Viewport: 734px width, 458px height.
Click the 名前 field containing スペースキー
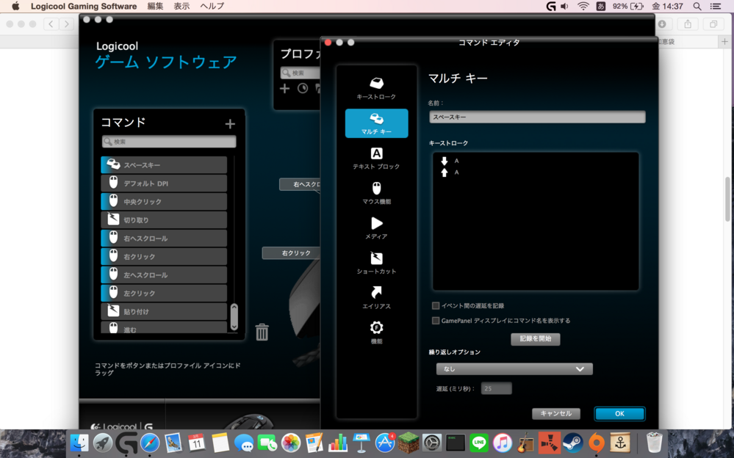coord(537,117)
